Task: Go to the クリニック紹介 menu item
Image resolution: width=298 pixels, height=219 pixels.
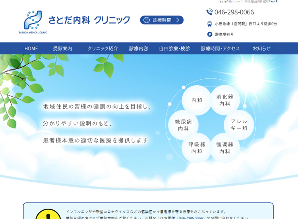Action: (103, 49)
